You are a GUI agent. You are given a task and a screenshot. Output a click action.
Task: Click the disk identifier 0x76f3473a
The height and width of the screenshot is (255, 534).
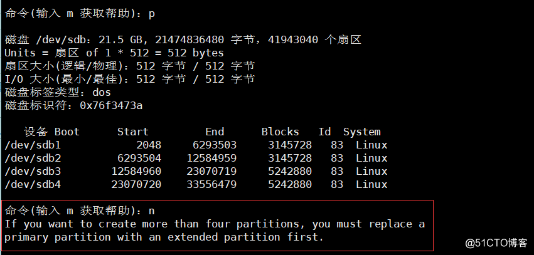pyautogui.click(x=111, y=106)
